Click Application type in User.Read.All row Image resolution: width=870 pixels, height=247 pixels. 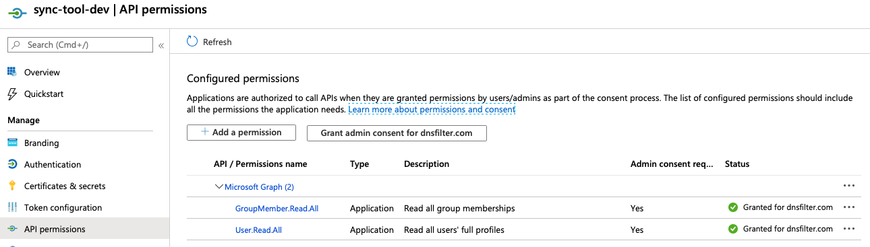click(x=372, y=230)
